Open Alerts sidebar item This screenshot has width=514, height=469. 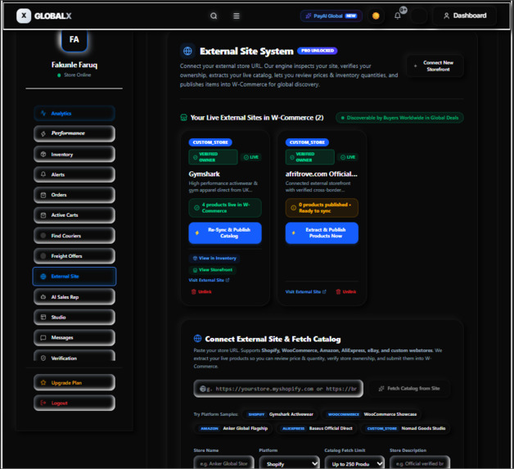[x=74, y=174]
